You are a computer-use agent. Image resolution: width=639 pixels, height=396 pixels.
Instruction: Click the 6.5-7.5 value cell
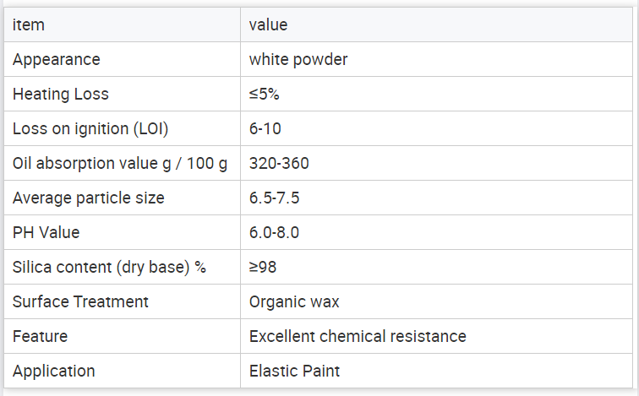pyautogui.click(x=436, y=198)
